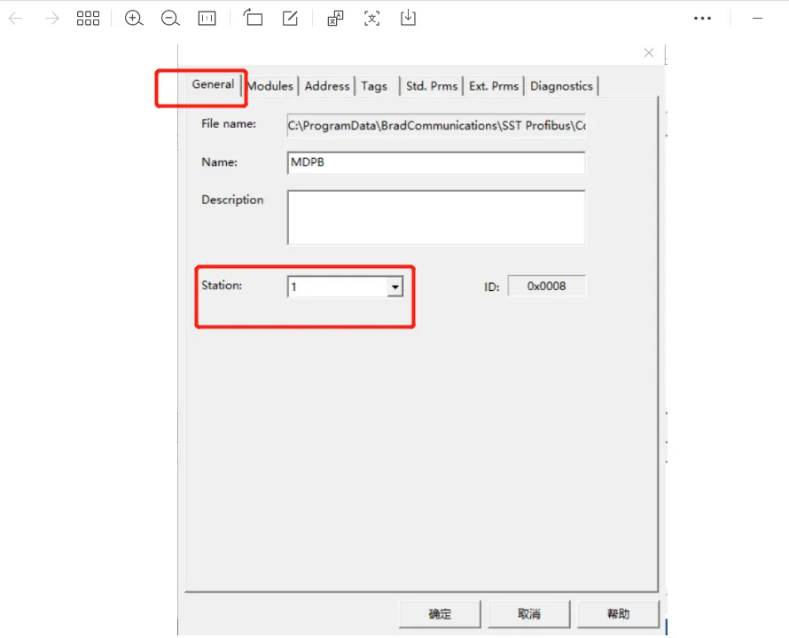Open help with the 帮助 button

(x=618, y=614)
